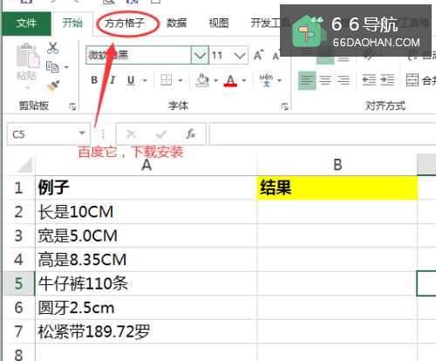Viewport: 436px width, 361px height.
Task: Toggle Underline formatting
Action: (x=131, y=80)
